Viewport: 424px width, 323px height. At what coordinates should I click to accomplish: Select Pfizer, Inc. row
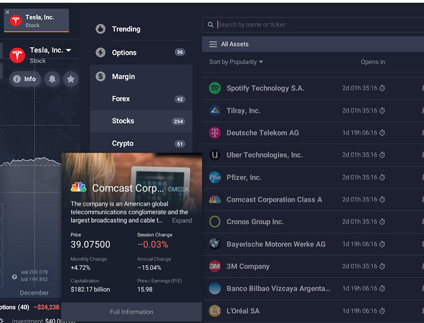(313, 177)
